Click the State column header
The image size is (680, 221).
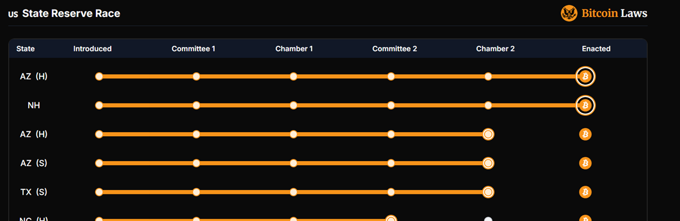pyautogui.click(x=25, y=49)
